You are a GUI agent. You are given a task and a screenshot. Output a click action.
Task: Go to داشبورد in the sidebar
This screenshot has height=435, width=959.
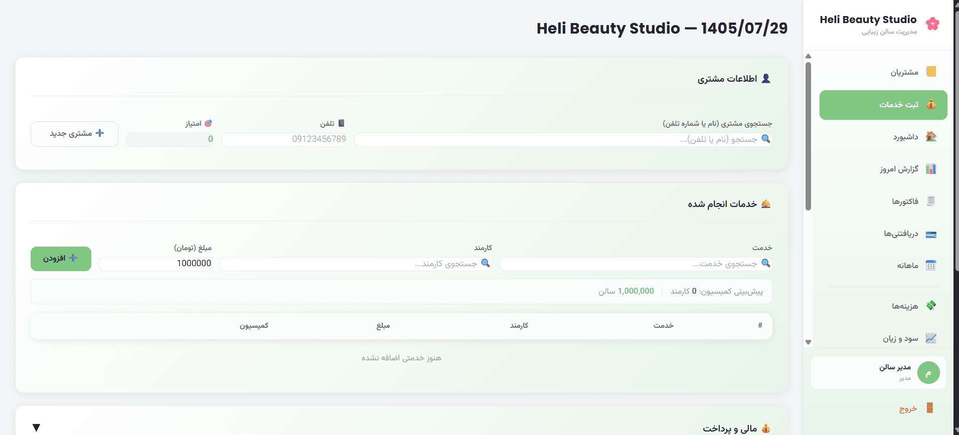(883, 137)
